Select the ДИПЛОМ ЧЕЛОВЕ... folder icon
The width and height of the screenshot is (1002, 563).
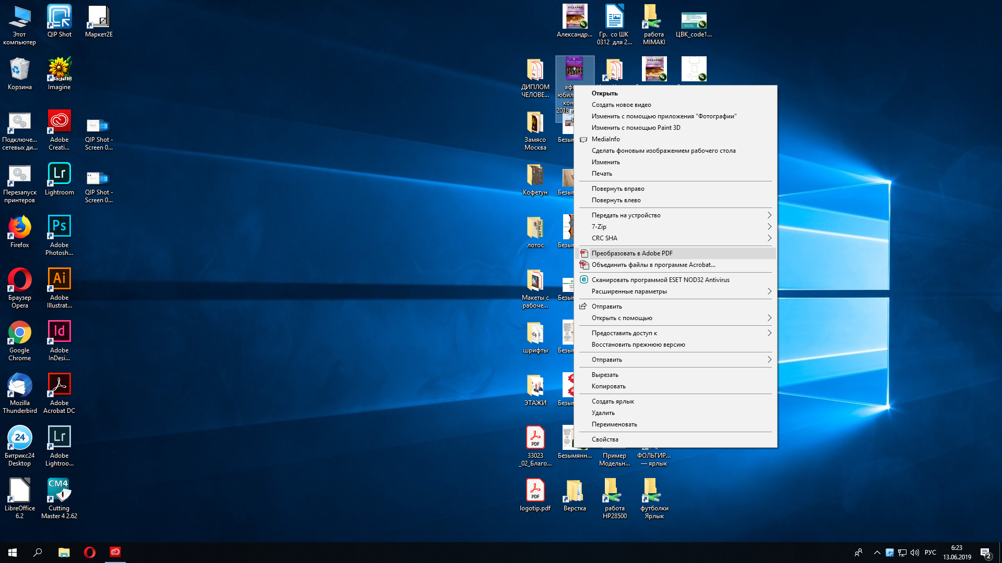pyautogui.click(x=535, y=78)
